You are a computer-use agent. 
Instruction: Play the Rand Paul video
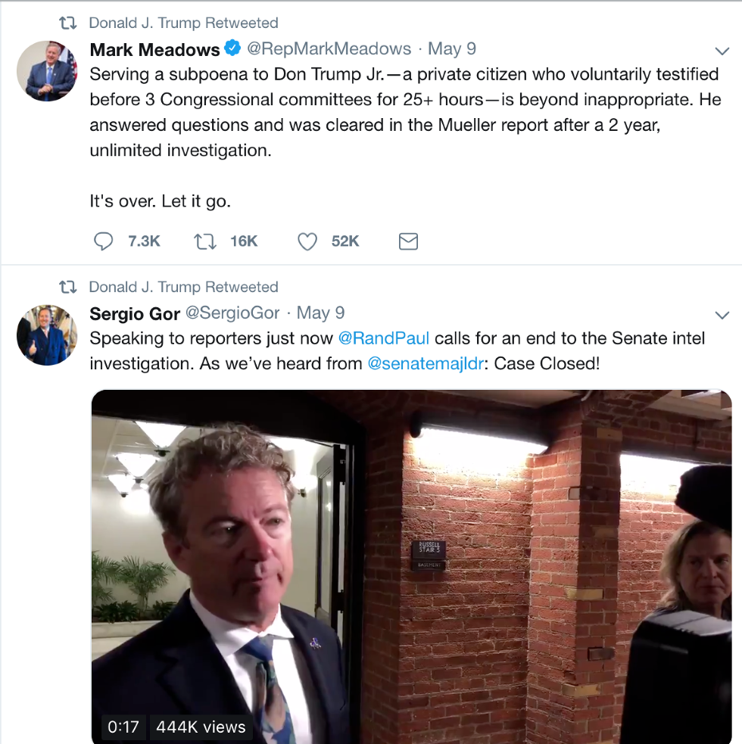tap(411, 566)
